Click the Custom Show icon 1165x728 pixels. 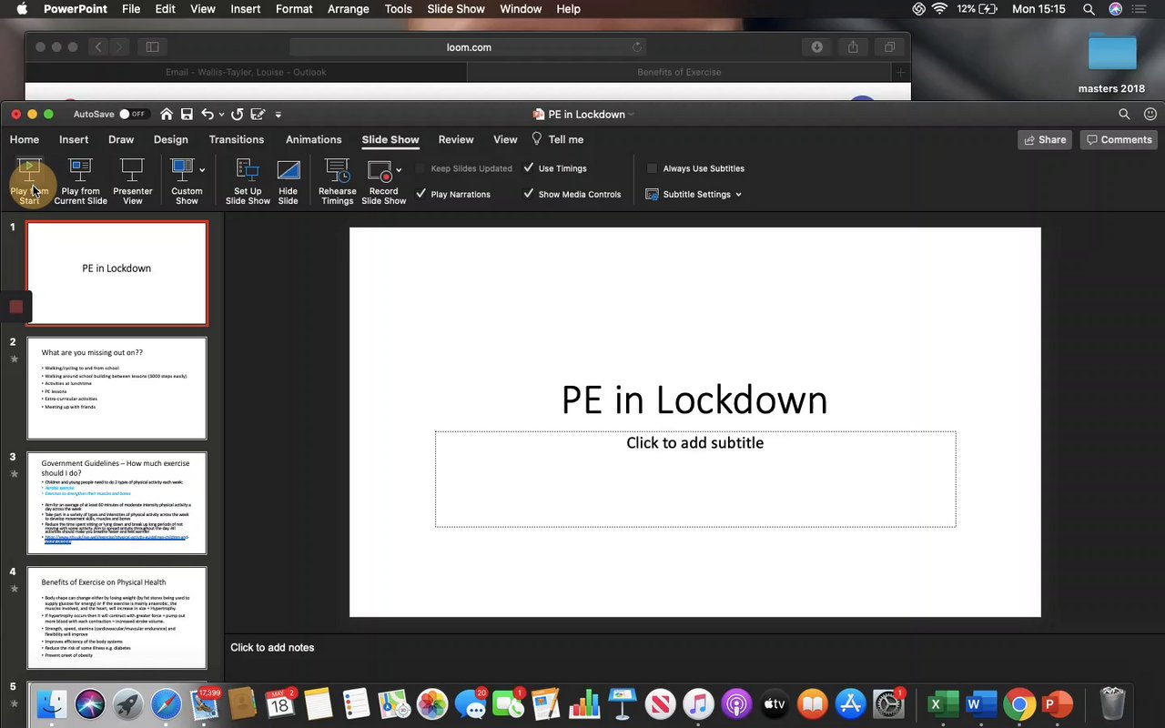(x=183, y=169)
